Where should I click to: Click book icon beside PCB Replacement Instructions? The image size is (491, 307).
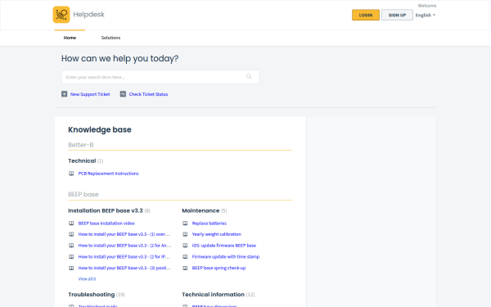tap(71, 174)
